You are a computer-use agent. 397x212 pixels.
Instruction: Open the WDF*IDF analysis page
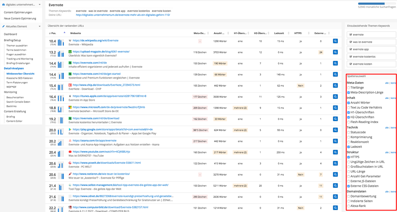(12, 87)
